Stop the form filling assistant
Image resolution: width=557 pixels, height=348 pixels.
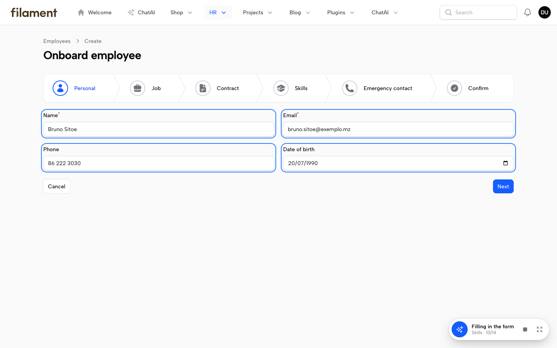[x=525, y=329]
